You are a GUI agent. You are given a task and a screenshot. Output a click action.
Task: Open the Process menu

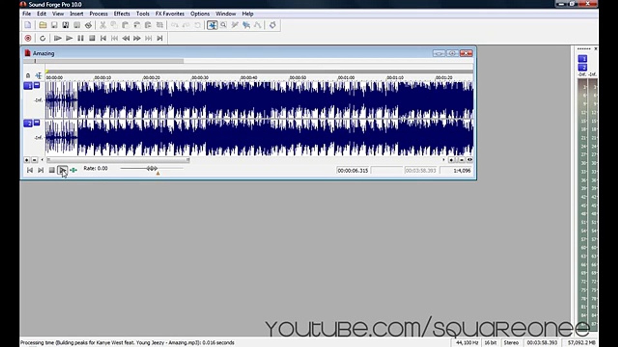[x=98, y=13]
